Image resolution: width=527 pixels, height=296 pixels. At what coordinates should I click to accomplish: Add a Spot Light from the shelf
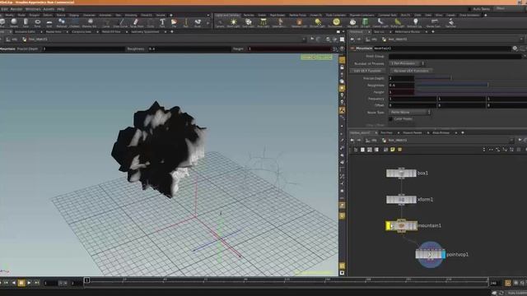[249, 23]
